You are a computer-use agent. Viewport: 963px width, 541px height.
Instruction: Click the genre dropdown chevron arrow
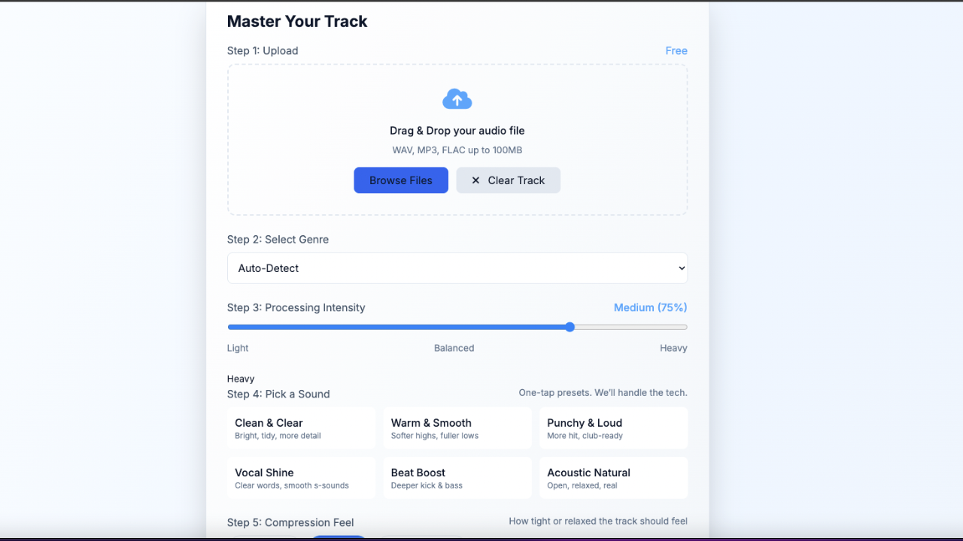682,268
